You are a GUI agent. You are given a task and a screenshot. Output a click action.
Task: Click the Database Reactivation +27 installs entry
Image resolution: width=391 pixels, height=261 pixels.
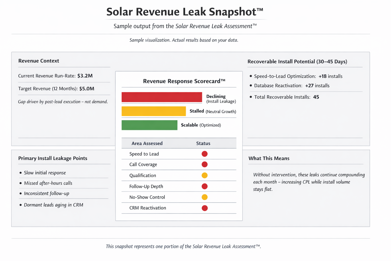click(x=292, y=86)
